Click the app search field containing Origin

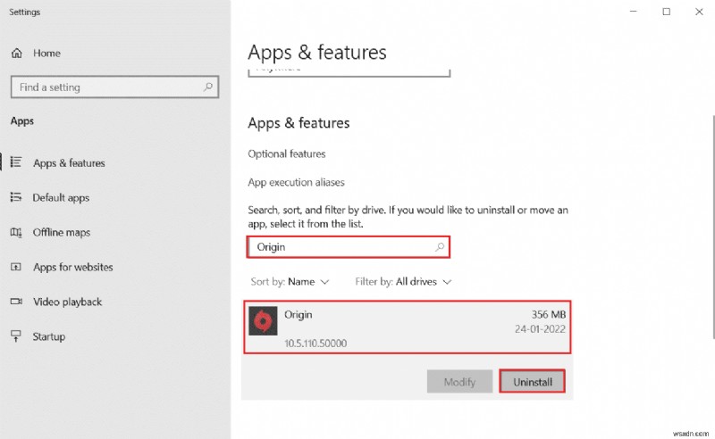pyautogui.click(x=340, y=247)
